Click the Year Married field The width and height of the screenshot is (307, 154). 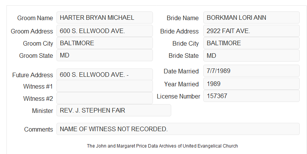click(x=251, y=84)
